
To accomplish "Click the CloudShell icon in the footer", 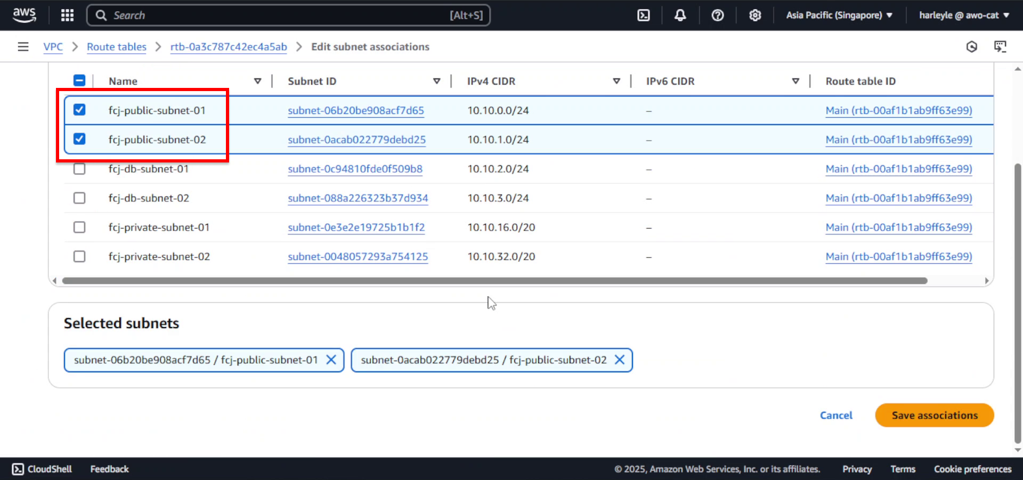I will tap(18, 469).
